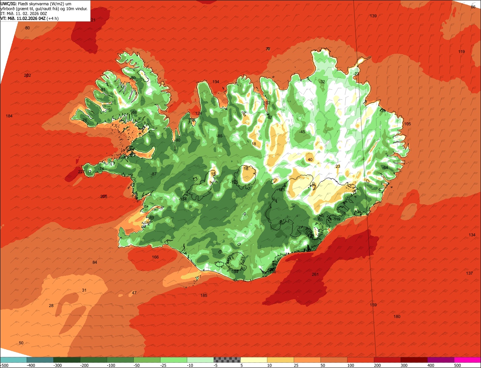Click the map value "105" off the east coast

[x=407, y=124]
